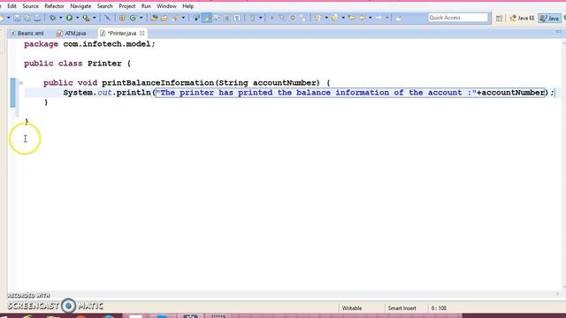Open the Forward history dropdown arrow
566x318 pixels.
point(387,18)
